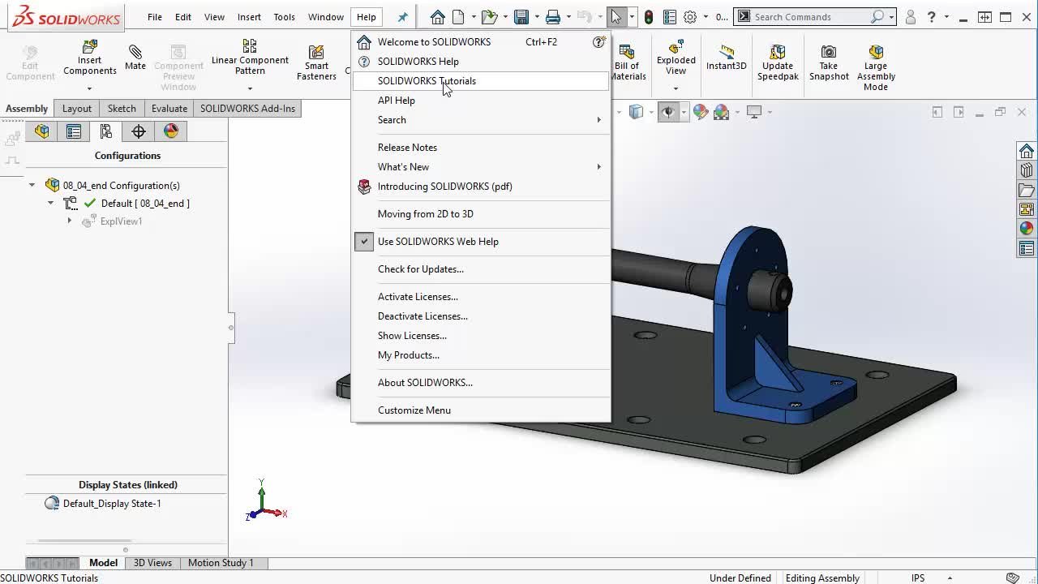The height and width of the screenshot is (584, 1038).
Task: Open Smart Fasteners tool
Action: [x=316, y=53]
